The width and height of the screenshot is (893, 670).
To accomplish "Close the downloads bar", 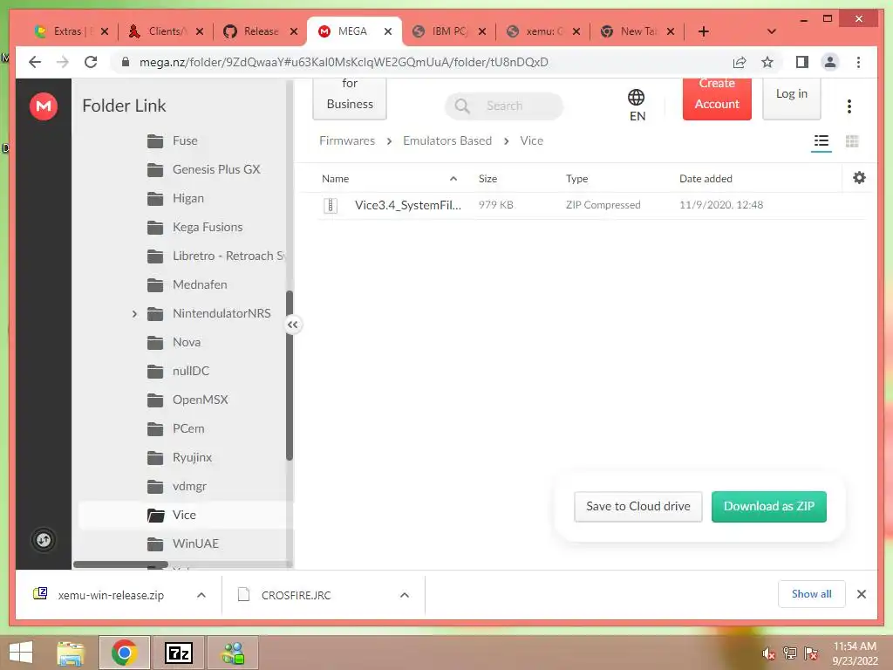I will tap(861, 594).
